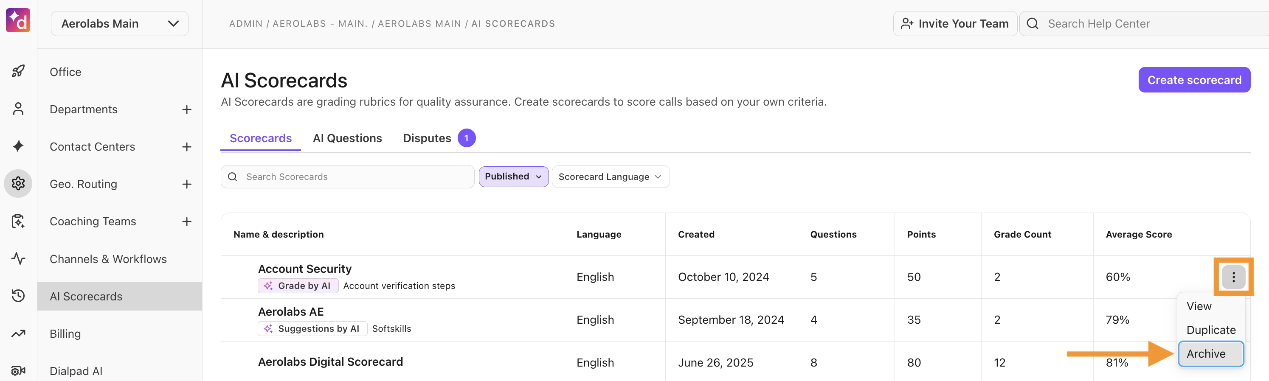The image size is (1269, 381).
Task: Click the Grade by AI badge
Action: coord(298,286)
